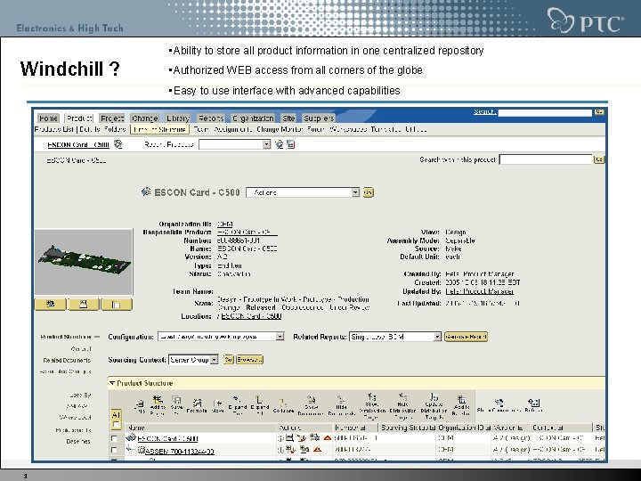641x481 pixels.
Task: Open the Site tab
Action: click(x=288, y=118)
